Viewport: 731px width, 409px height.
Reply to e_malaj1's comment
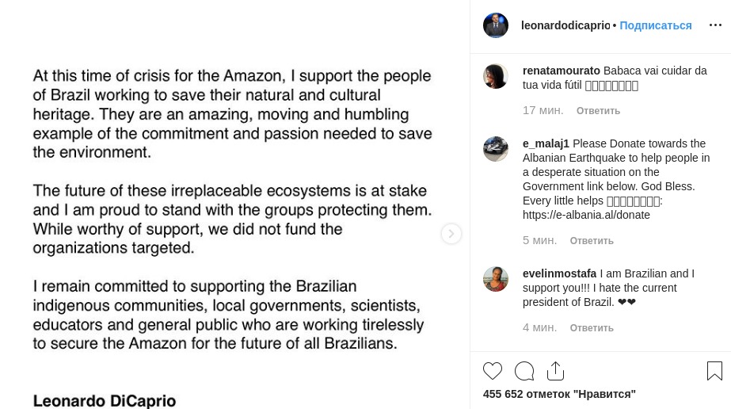[x=592, y=241]
